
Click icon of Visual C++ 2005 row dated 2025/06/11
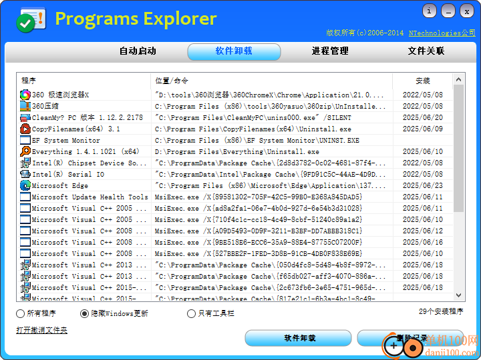(x=25, y=208)
